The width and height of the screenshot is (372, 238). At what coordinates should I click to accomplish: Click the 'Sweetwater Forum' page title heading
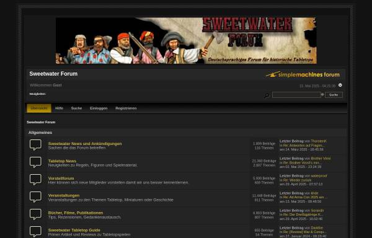tap(53, 74)
